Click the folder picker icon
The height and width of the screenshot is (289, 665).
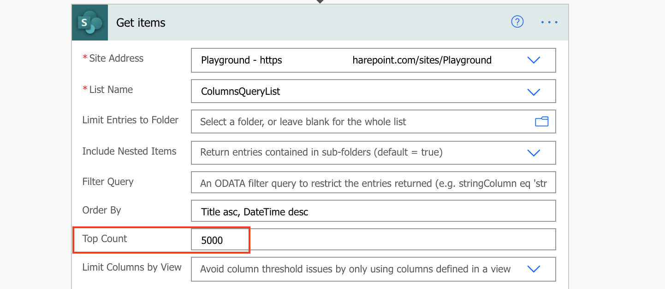[541, 121]
